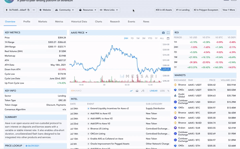Viewport: 240px width, 149px height.
Task: Switch chart to area style icon
Action: (143, 91)
